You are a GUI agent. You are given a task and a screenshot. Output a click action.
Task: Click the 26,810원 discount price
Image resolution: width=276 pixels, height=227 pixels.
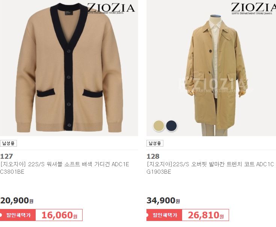tap(206, 215)
